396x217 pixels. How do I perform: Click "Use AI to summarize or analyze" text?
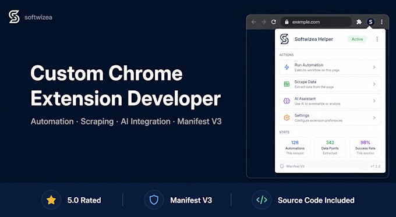317,104
